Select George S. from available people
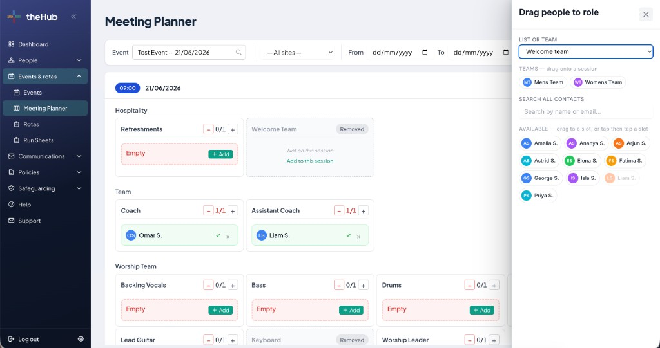 pyautogui.click(x=541, y=178)
